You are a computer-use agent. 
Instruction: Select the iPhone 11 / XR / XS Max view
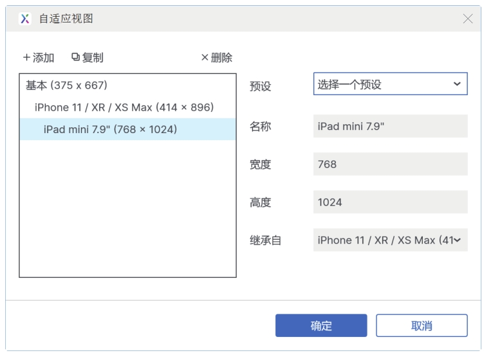pos(124,107)
